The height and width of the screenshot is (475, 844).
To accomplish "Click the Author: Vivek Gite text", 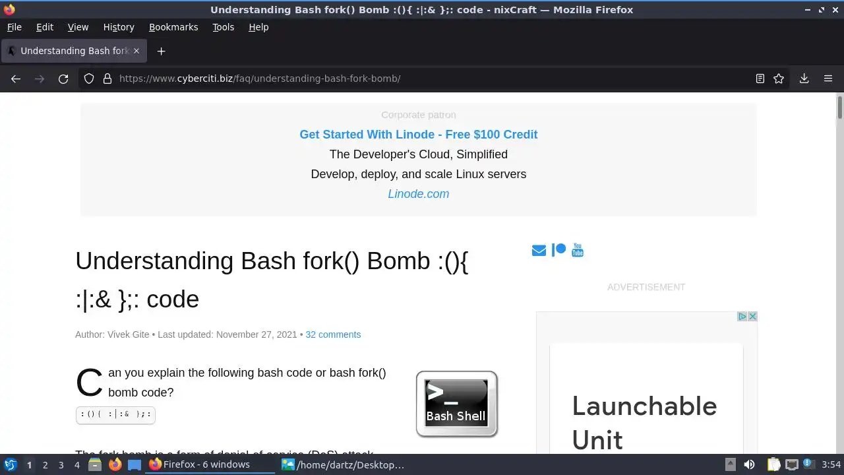I will [112, 334].
